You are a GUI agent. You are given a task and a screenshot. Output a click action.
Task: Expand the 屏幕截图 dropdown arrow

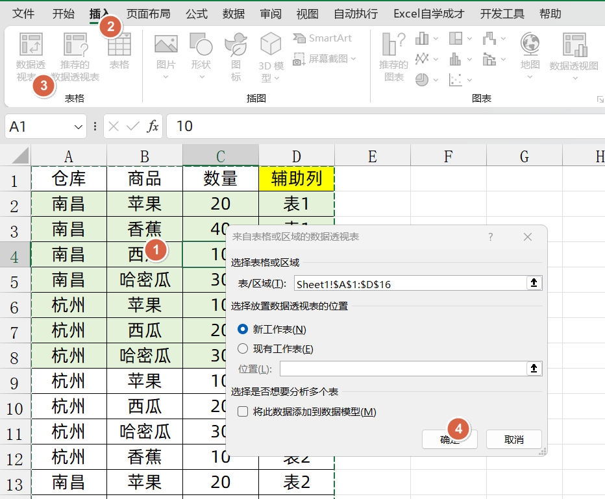pos(353,59)
